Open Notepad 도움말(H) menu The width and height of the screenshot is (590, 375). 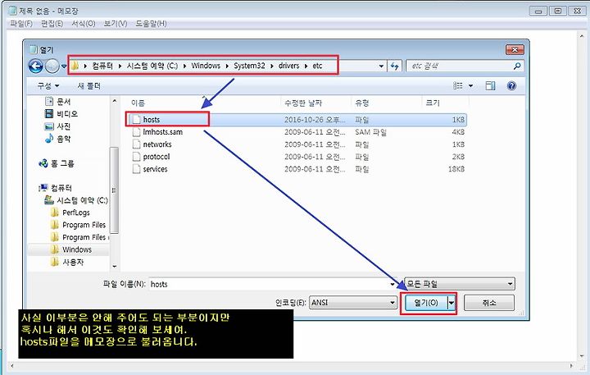tap(152, 23)
